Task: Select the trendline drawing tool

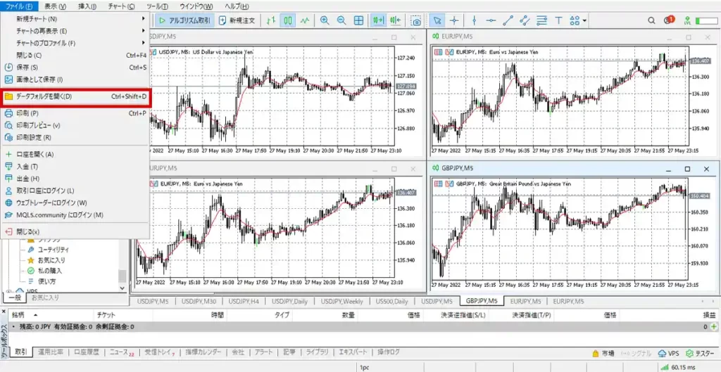Action: coord(508,21)
